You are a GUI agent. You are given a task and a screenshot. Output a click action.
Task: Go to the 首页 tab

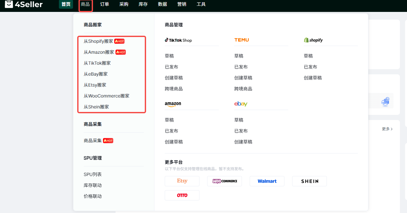66,5
